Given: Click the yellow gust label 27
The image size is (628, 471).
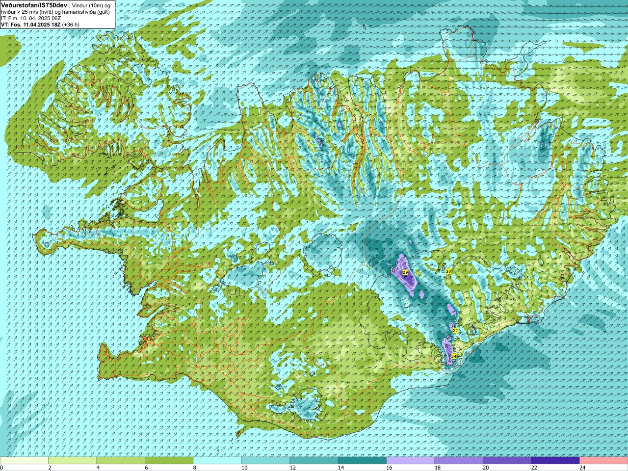Looking at the screenshot, I should (455, 331).
